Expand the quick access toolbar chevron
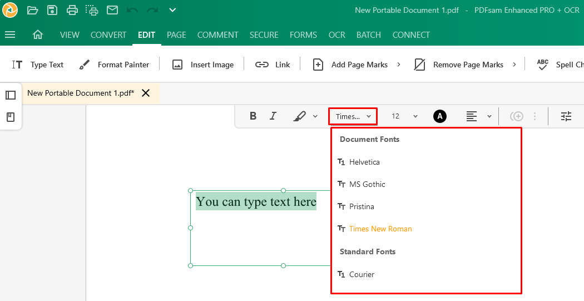 tap(172, 10)
